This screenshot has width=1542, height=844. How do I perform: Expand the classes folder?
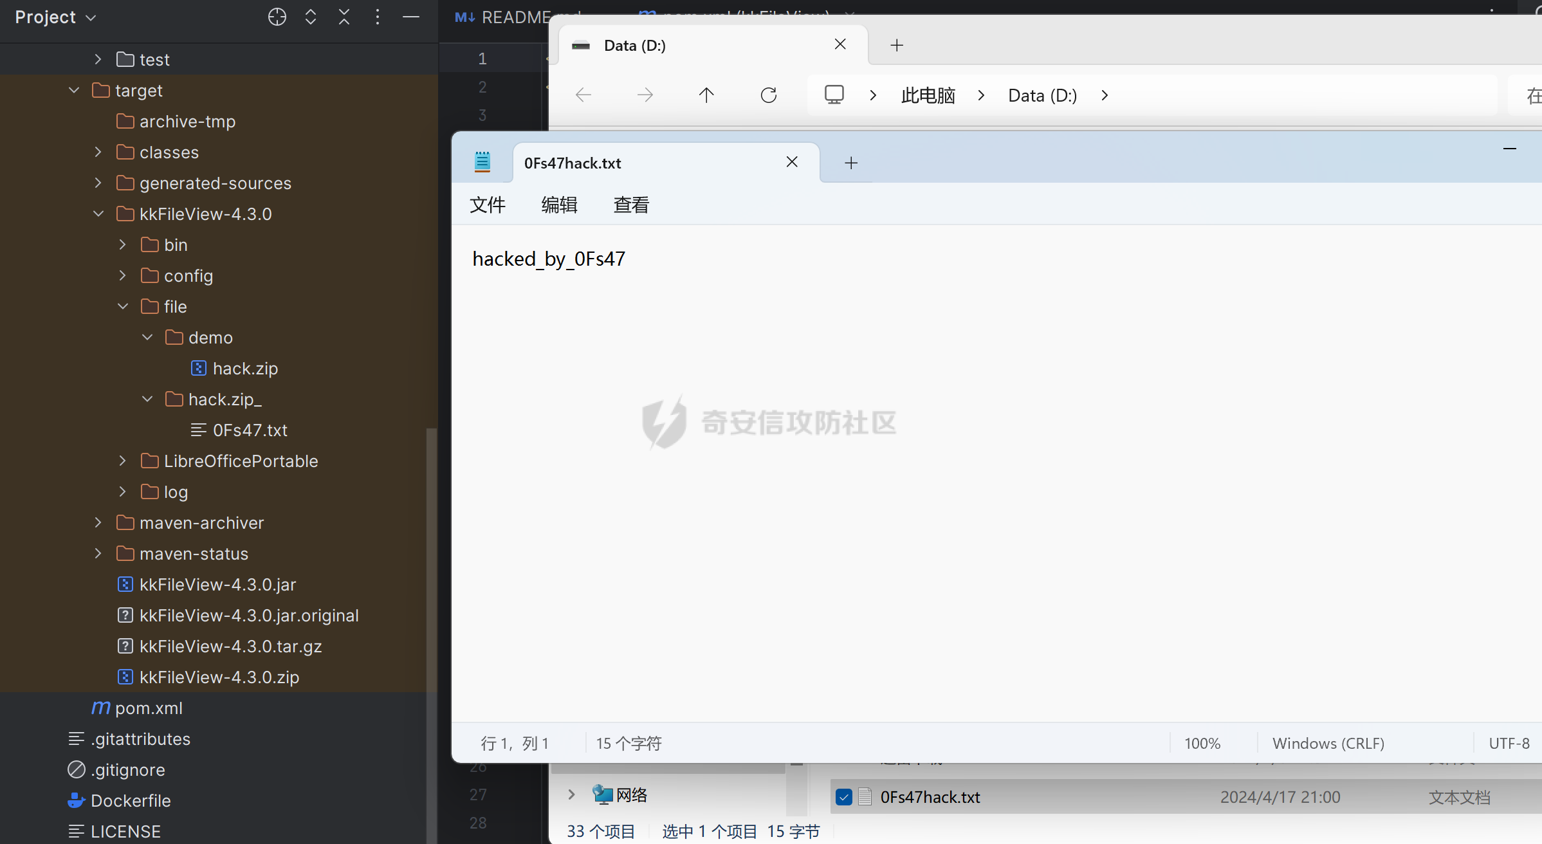pos(98,152)
